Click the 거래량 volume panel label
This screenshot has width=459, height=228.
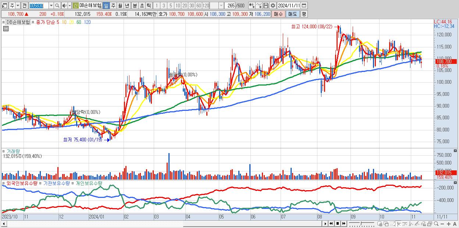pyautogui.click(x=13, y=151)
